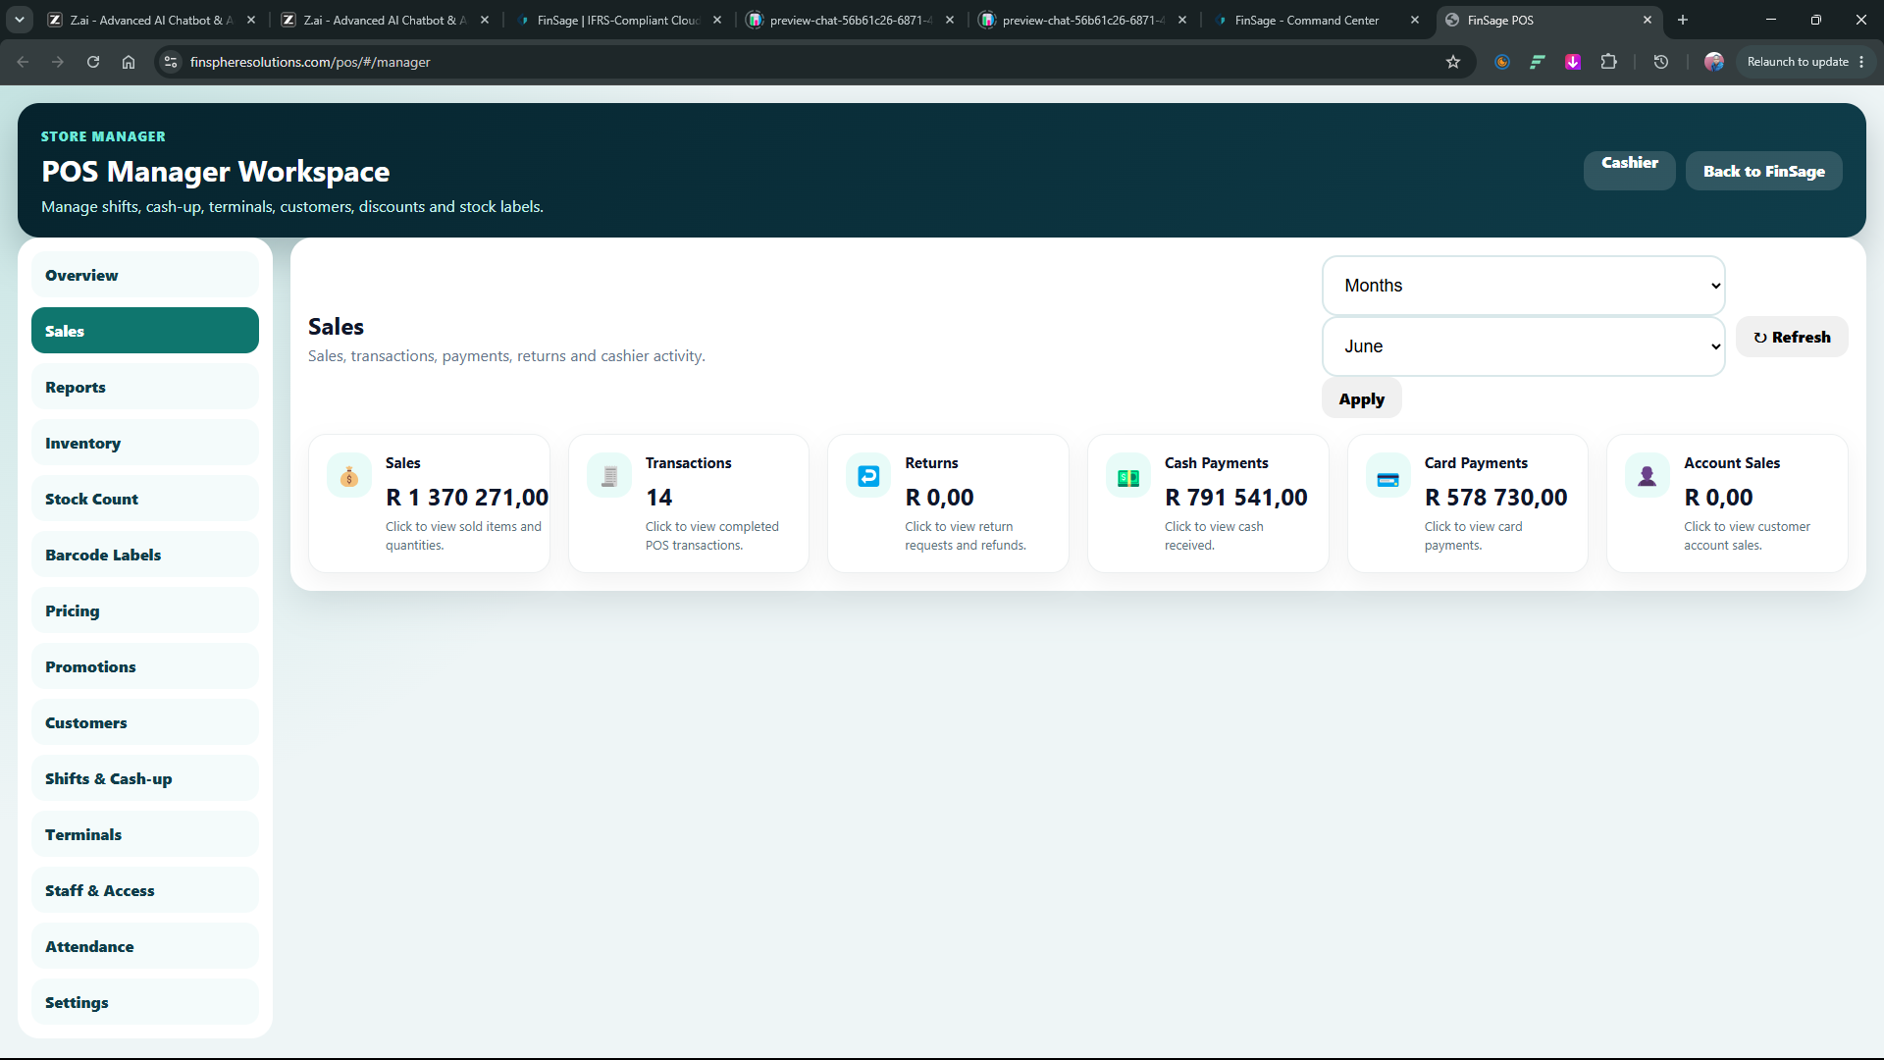Open the browser extensions puzzle icon
This screenshot has height=1060, width=1884.
(1608, 62)
